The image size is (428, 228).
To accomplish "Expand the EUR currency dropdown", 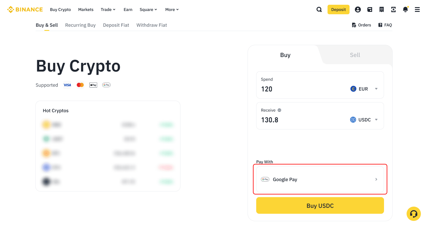I will 364,89.
